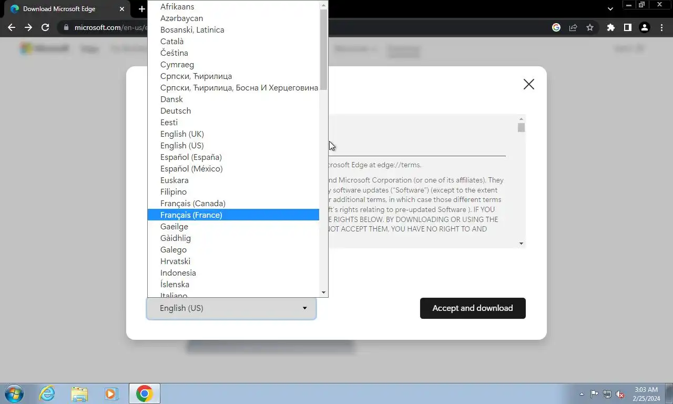Image resolution: width=673 pixels, height=404 pixels.
Task: Open a new browser tab
Action: (x=141, y=9)
